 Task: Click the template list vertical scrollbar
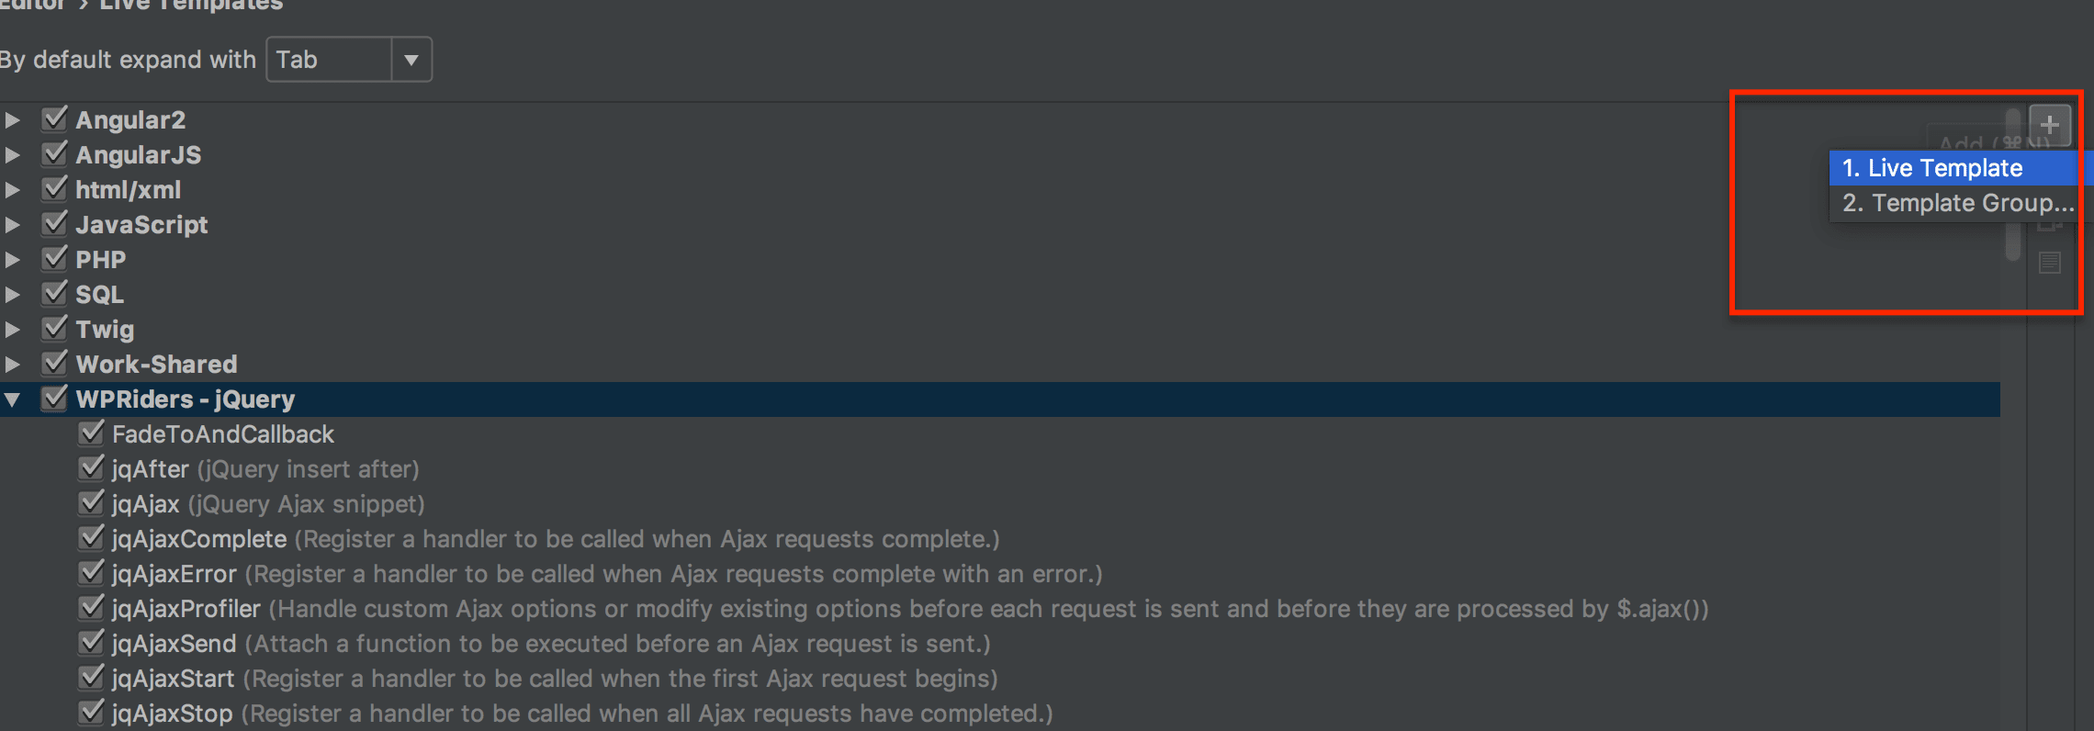(x=2013, y=184)
